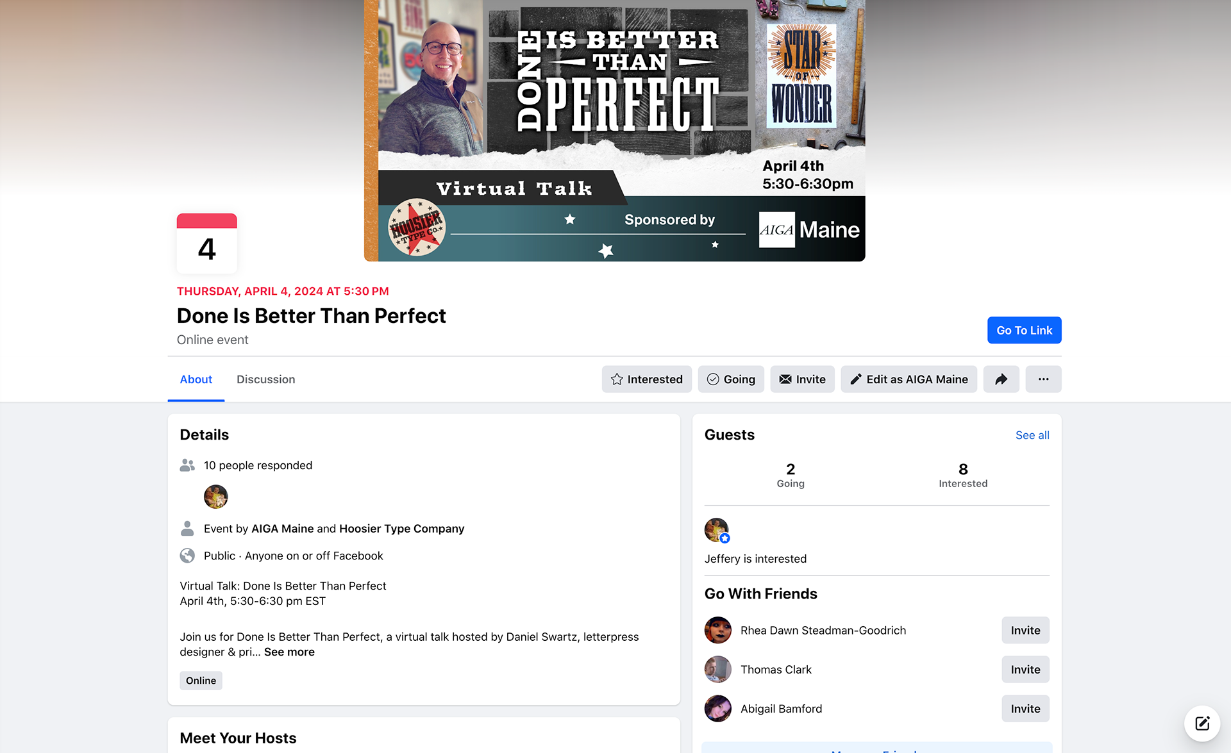
Task: View the 8 Interested guests count
Action: click(x=963, y=476)
